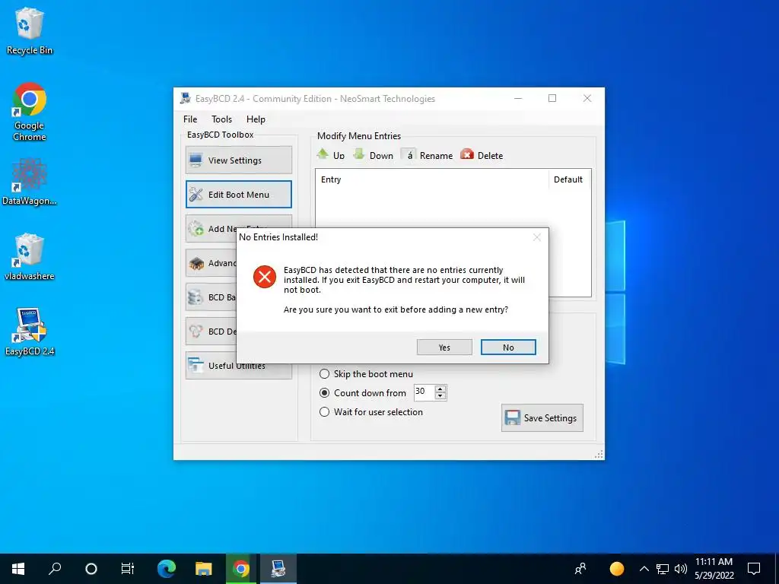This screenshot has width=779, height=584.
Task: Click the Entry column header
Action: coord(432,179)
